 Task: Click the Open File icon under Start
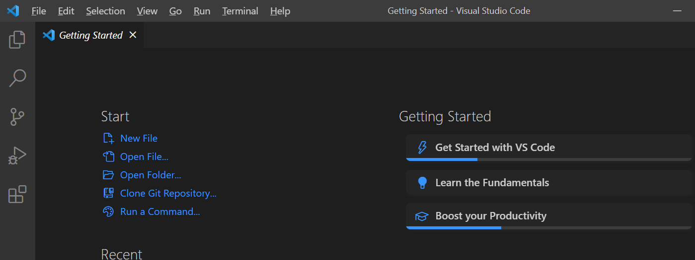(x=108, y=156)
